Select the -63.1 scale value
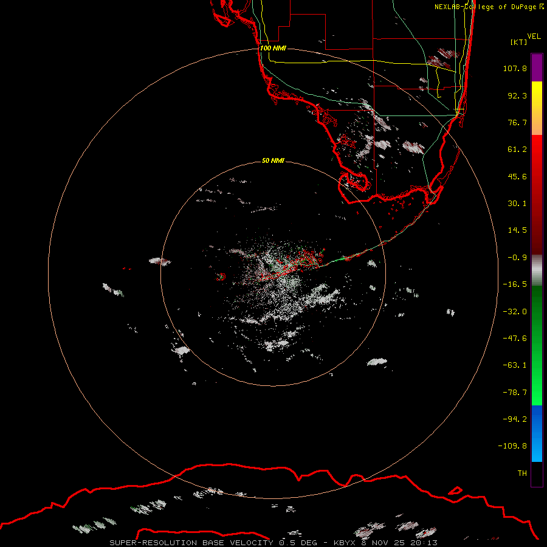The width and height of the screenshot is (547, 547). point(515,365)
